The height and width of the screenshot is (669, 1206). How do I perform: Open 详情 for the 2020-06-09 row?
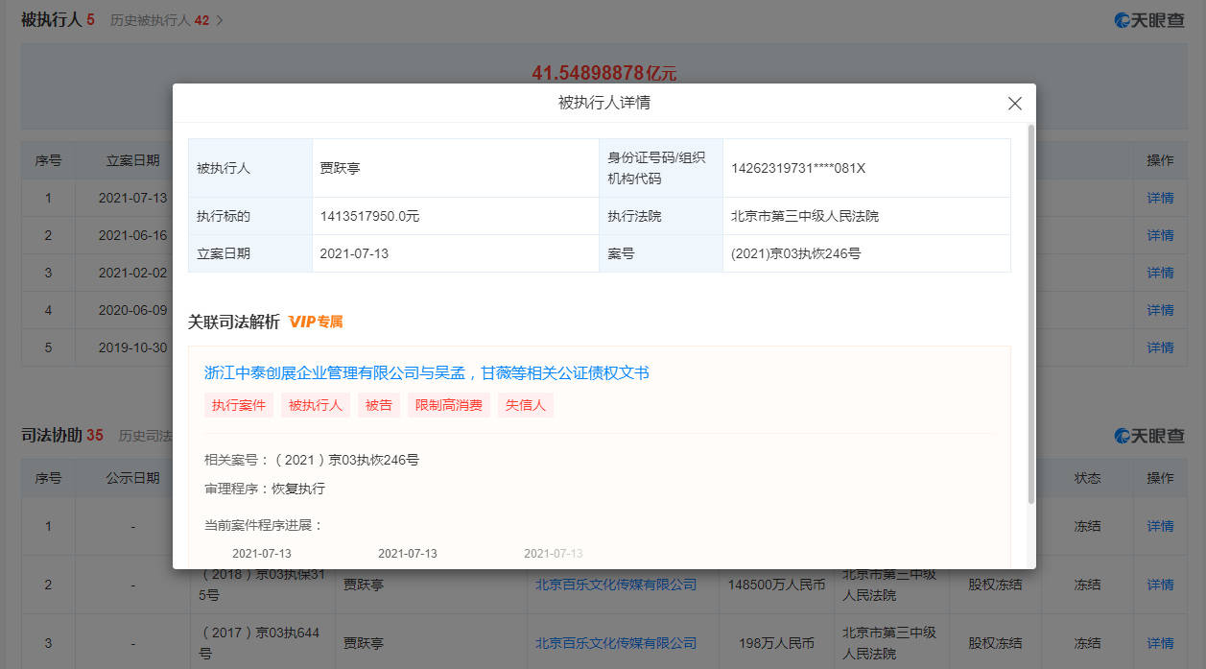pos(1160,310)
